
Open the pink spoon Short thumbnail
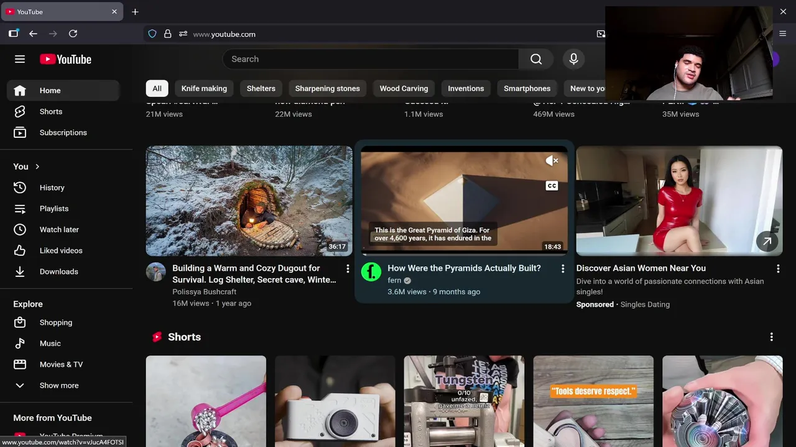tap(206, 401)
